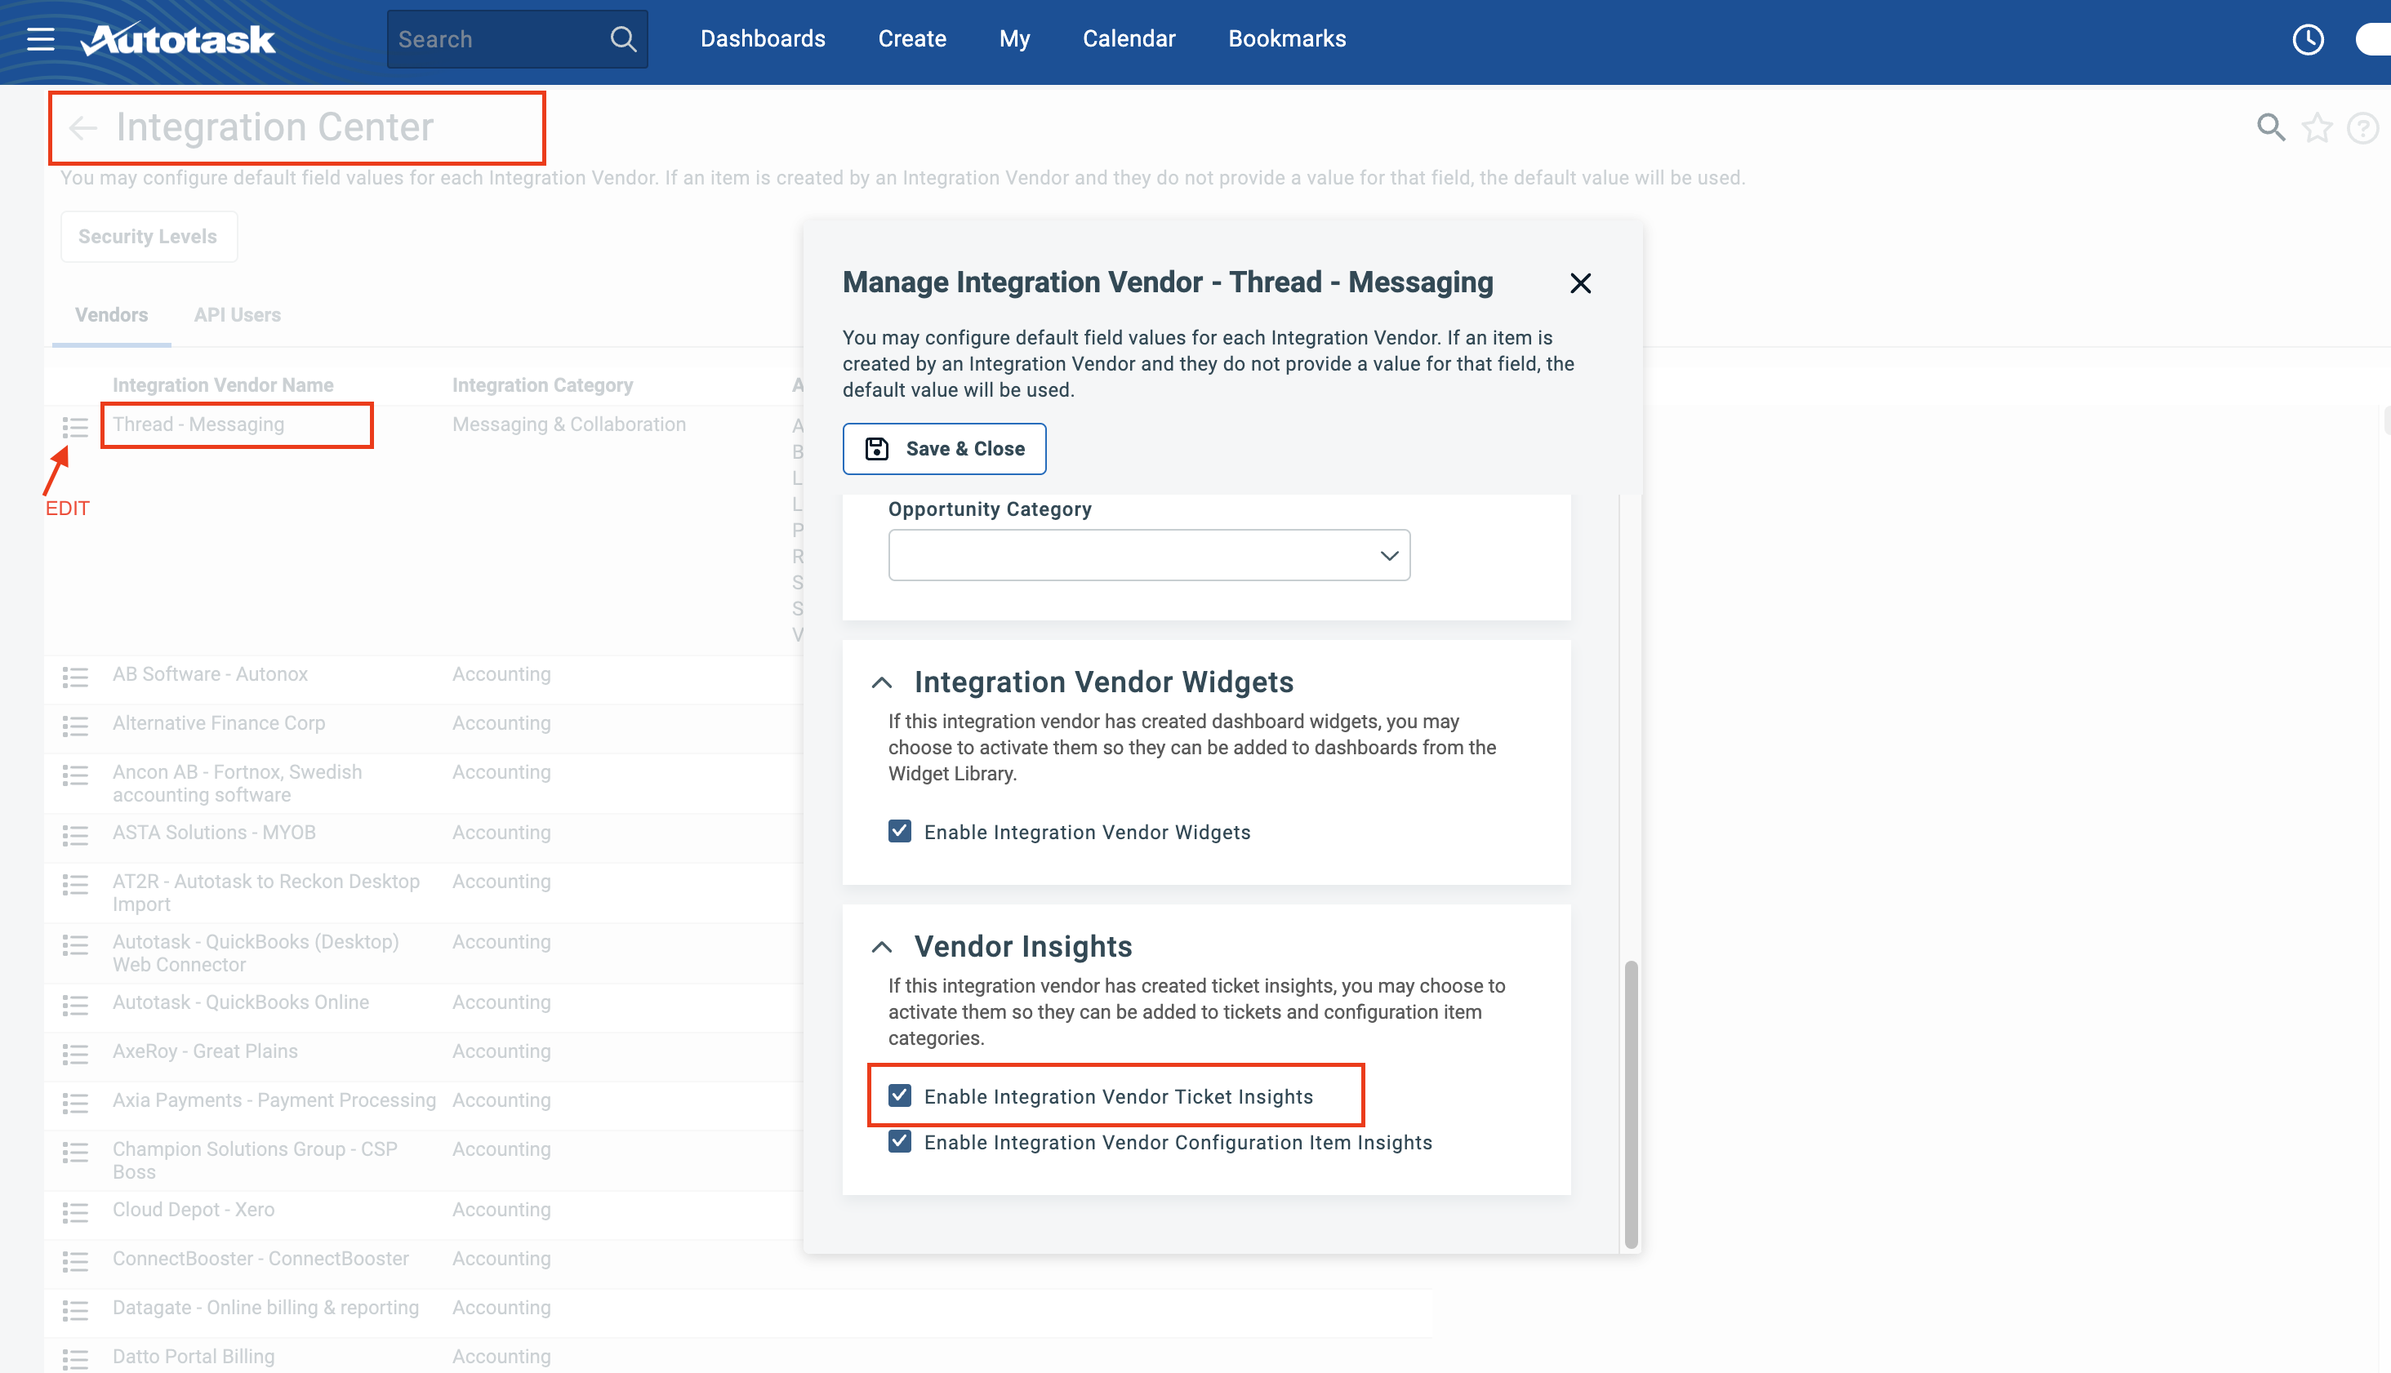Screen dimensions: 2391x1373
Task: Select the Thread - Messaging vendor name
Action: coord(198,424)
